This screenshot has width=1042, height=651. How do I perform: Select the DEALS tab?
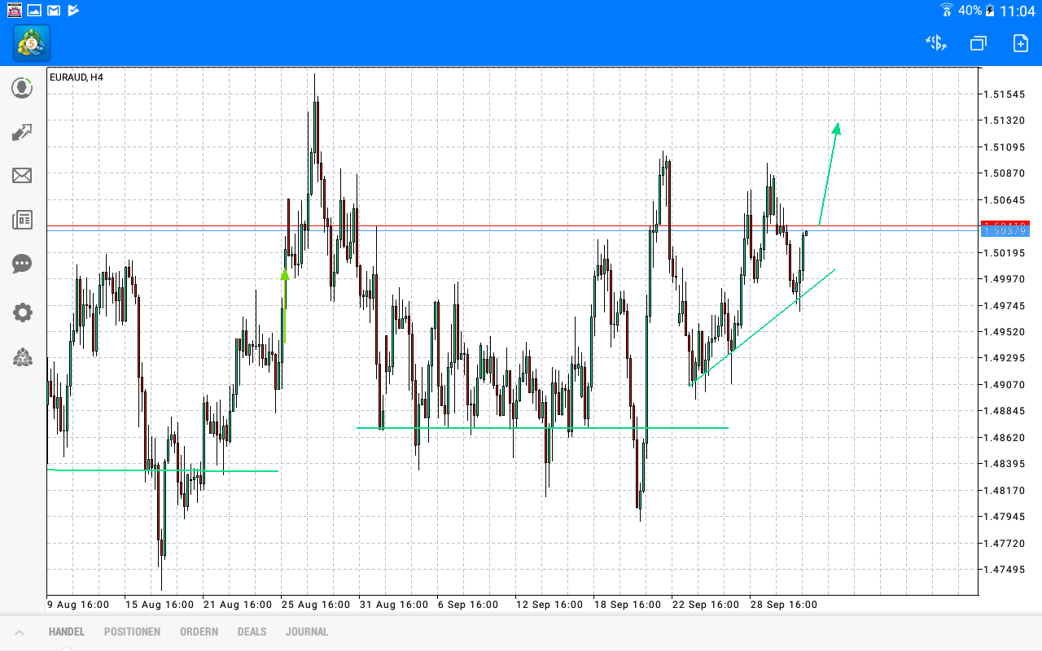pos(252,631)
